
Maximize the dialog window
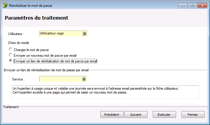[x=192, y=6]
